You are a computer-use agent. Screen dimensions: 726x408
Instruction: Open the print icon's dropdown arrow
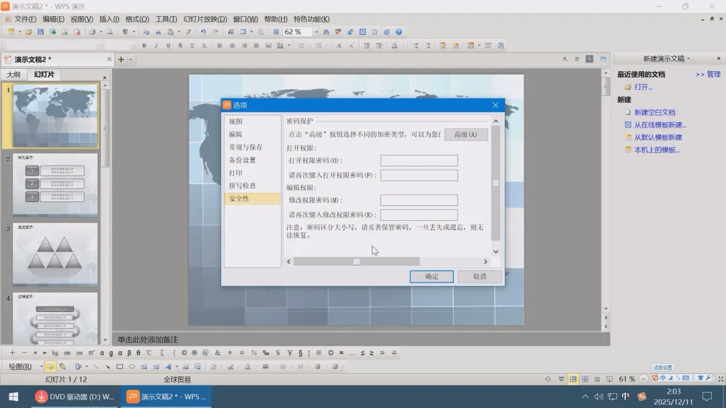coord(100,32)
